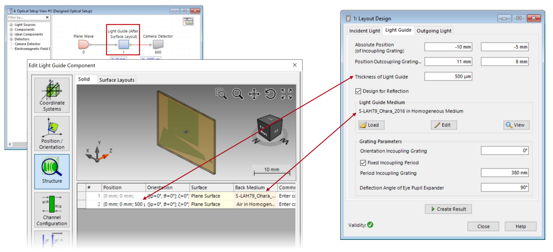The width and height of the screenshot is (553, 252).
Task: Open the Solid tab
Action: [x=84, y=79]
